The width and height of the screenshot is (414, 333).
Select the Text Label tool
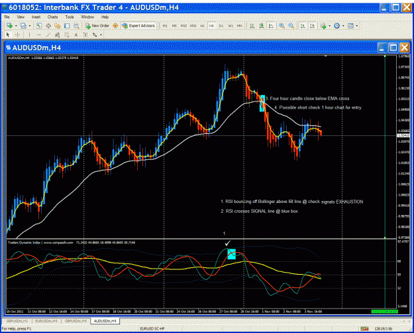[x=85, y=34]
